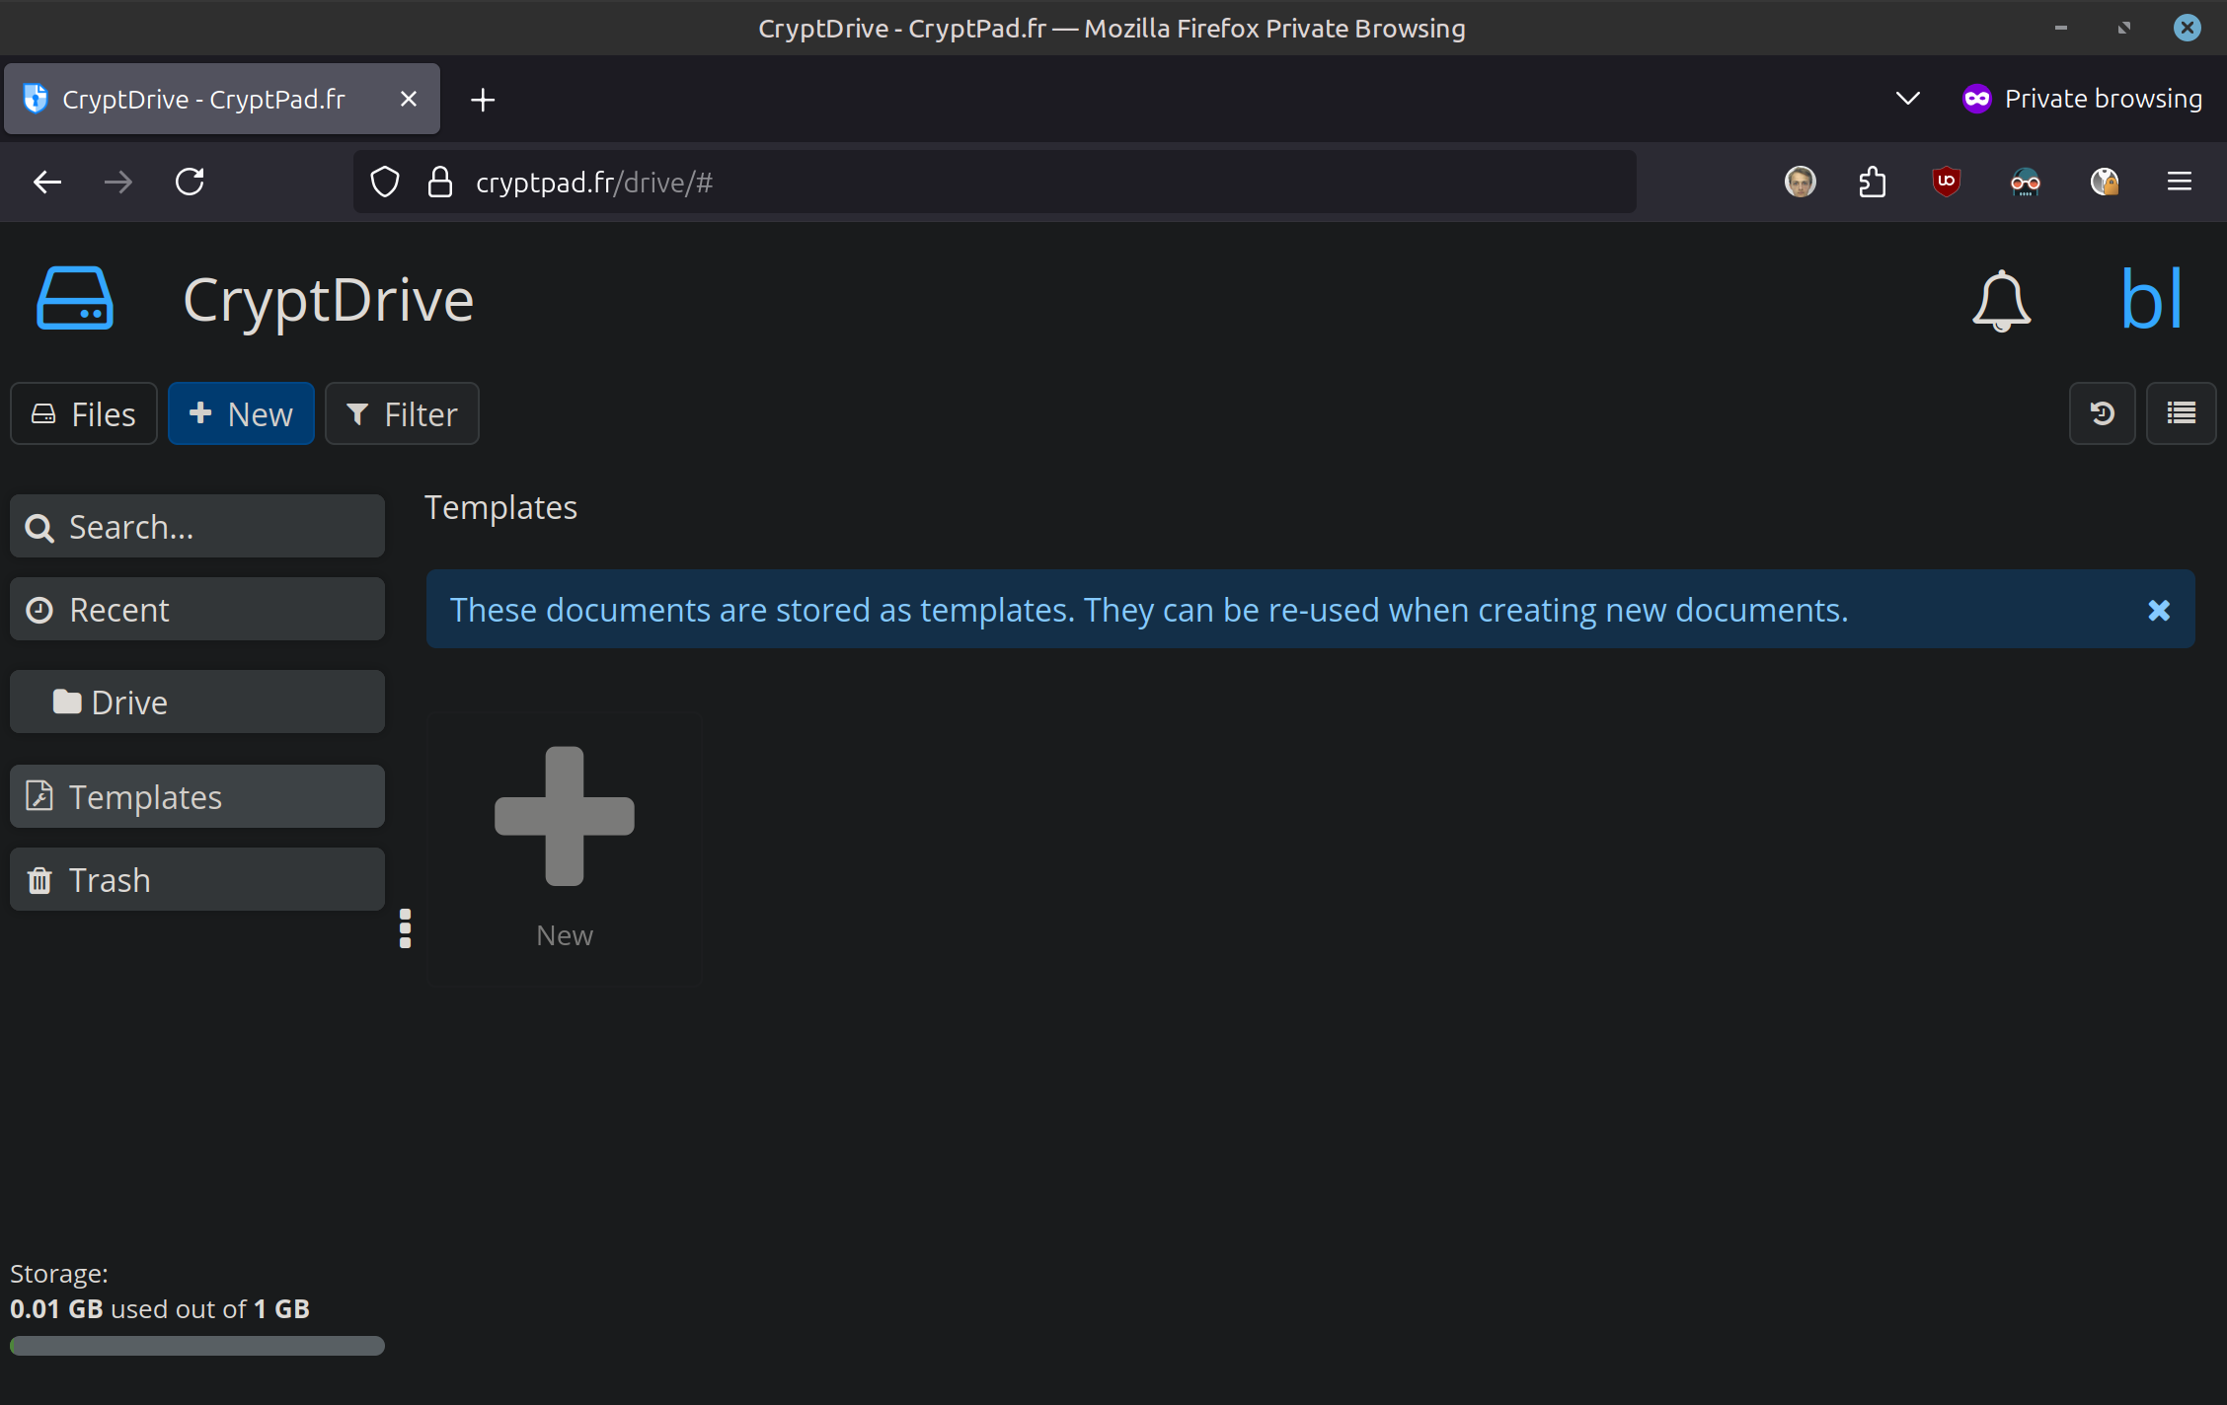
Task: Open the Trash section
Action: (197, 880)
